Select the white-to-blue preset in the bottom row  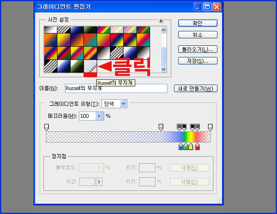pos(64,66)
